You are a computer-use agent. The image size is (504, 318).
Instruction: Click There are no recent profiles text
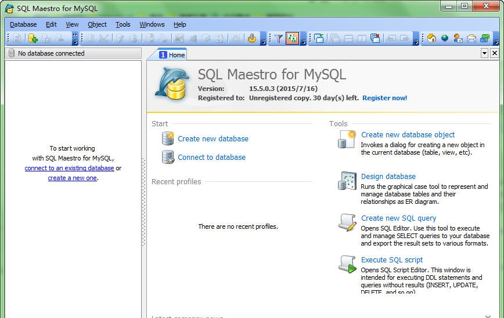pyautogui.click(x=238, y=226)
